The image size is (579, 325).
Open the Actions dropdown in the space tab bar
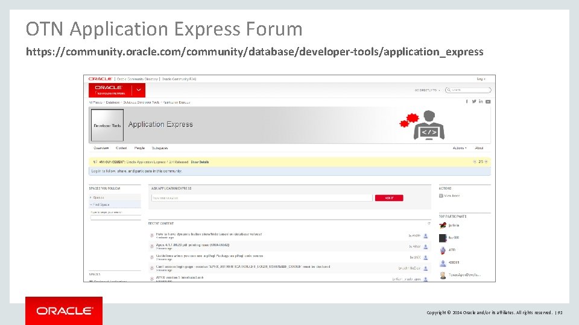click(460, 148)
